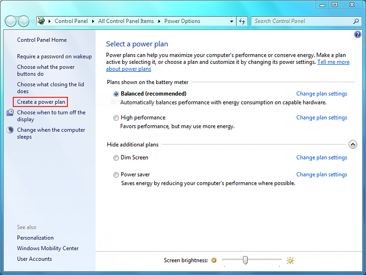Screen dimensions: 366x275
Task: Select the Balanced (recommended) plan radio button
Action: [116, 94]
